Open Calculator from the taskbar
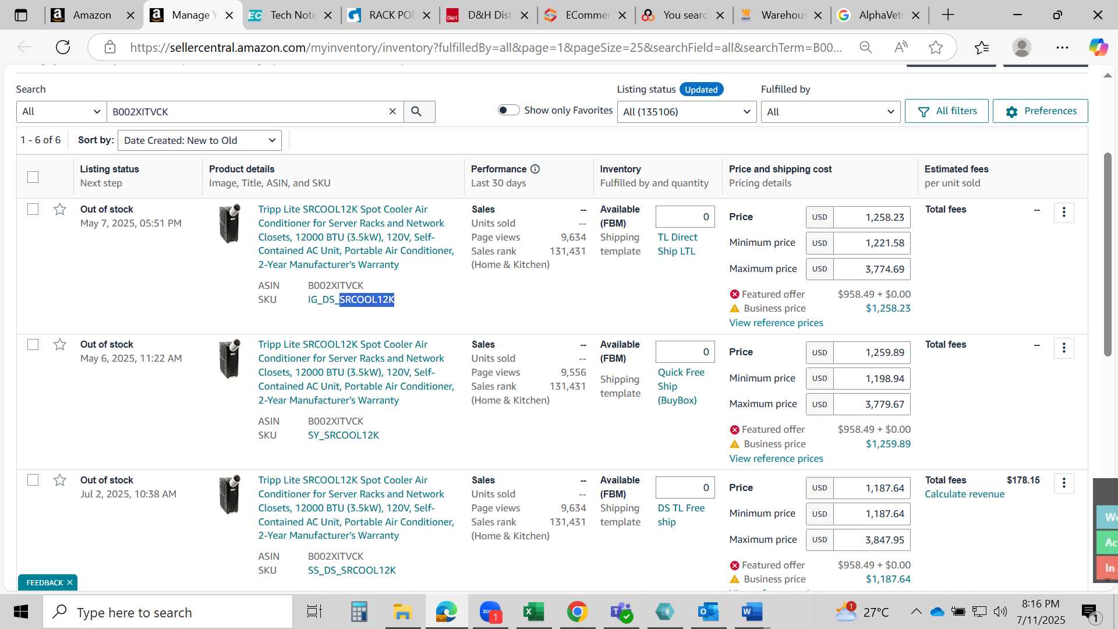The image size is (1118, 629). tap(359, 612)
